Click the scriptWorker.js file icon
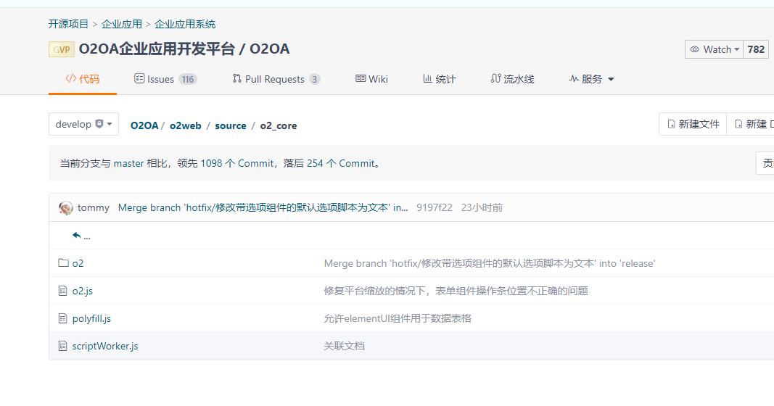The image size is (774, 406). (x=63, y=346)
